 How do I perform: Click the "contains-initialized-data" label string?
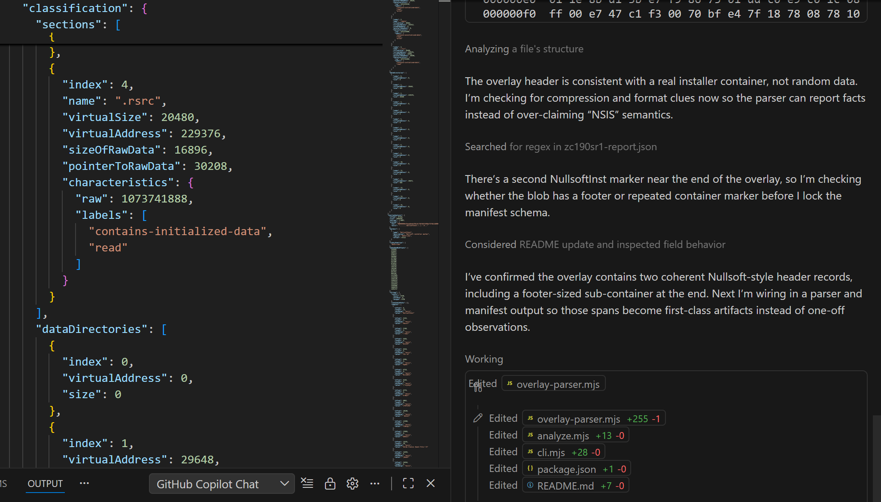pos(177,231)
